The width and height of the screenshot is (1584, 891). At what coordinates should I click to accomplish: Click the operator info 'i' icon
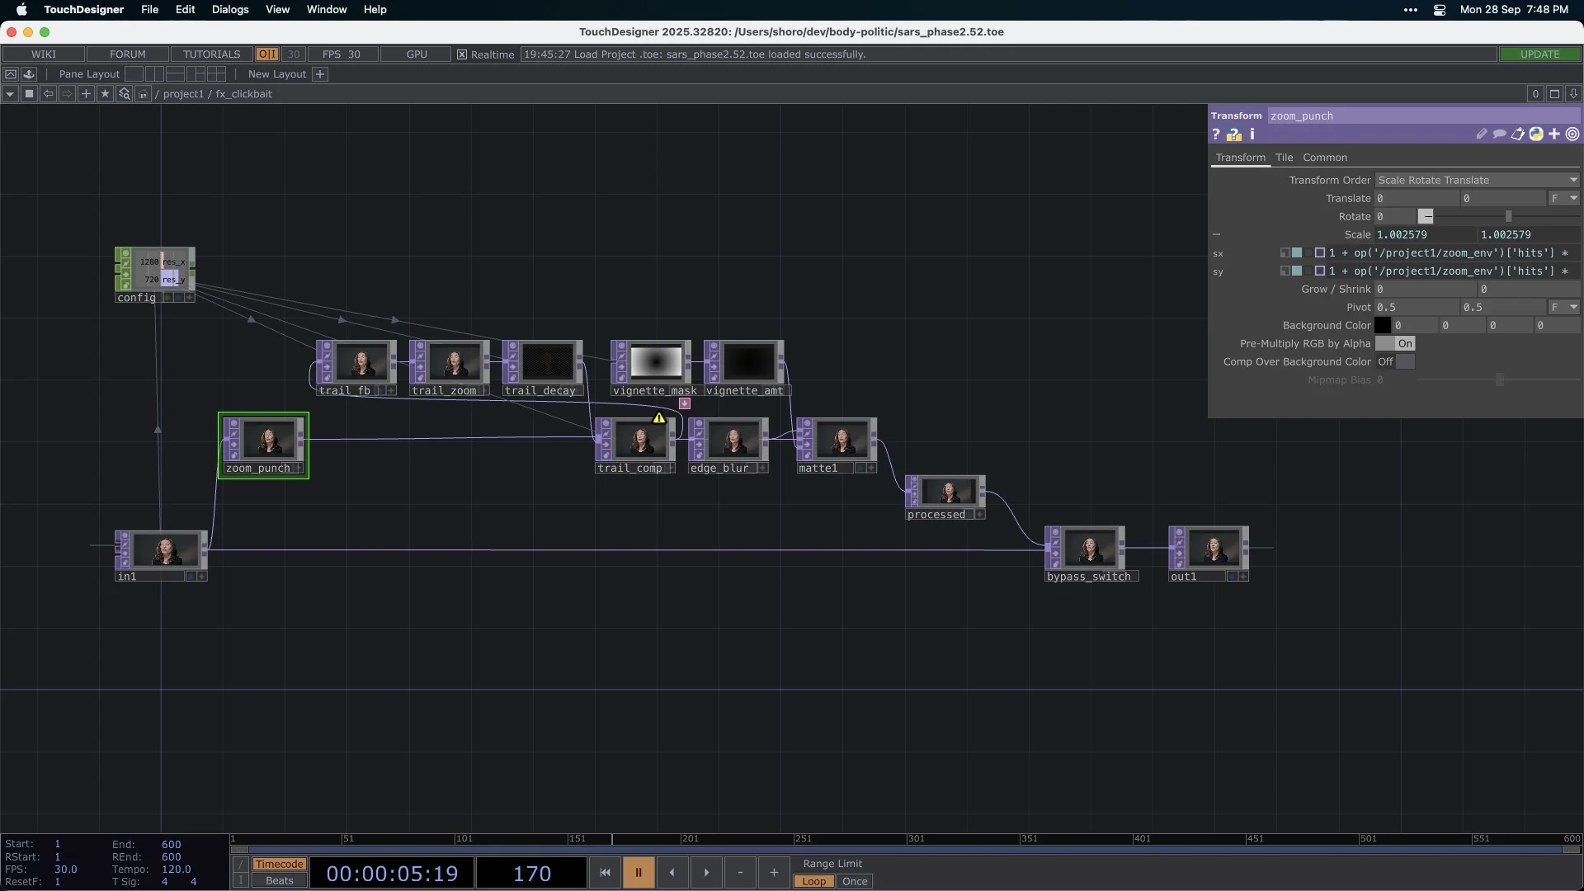tap(1252, 134)
